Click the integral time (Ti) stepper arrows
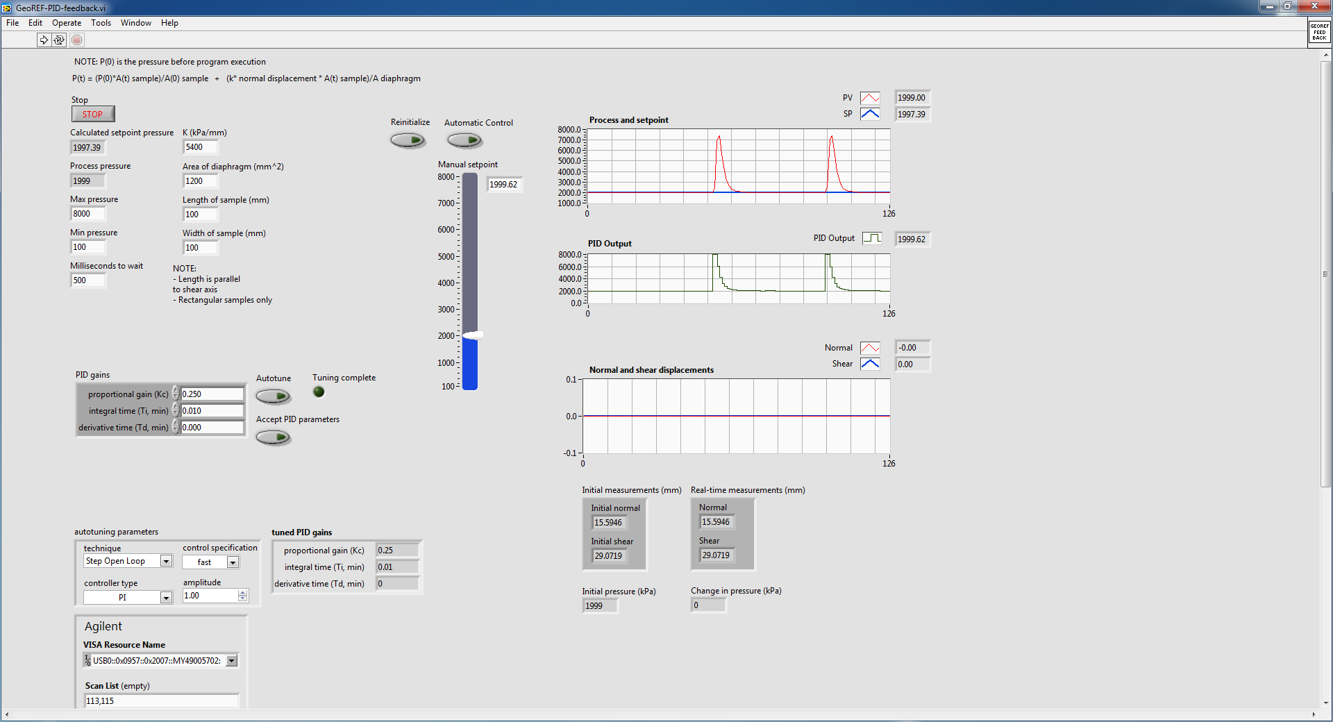This screenshot has width=1333, height=722. [x=176, y=410]
